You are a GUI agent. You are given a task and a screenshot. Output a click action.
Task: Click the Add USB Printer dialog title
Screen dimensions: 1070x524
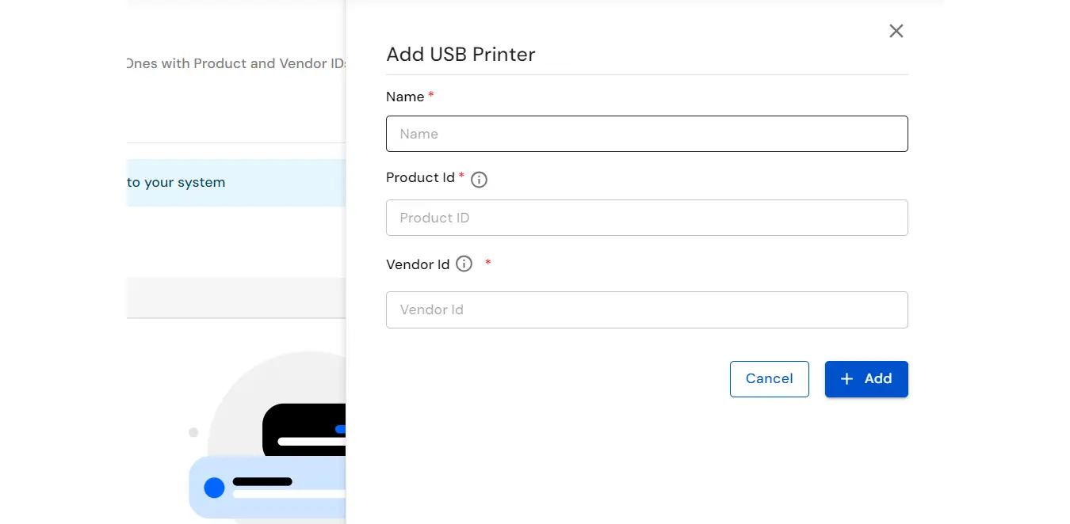[x=460, y=55]
